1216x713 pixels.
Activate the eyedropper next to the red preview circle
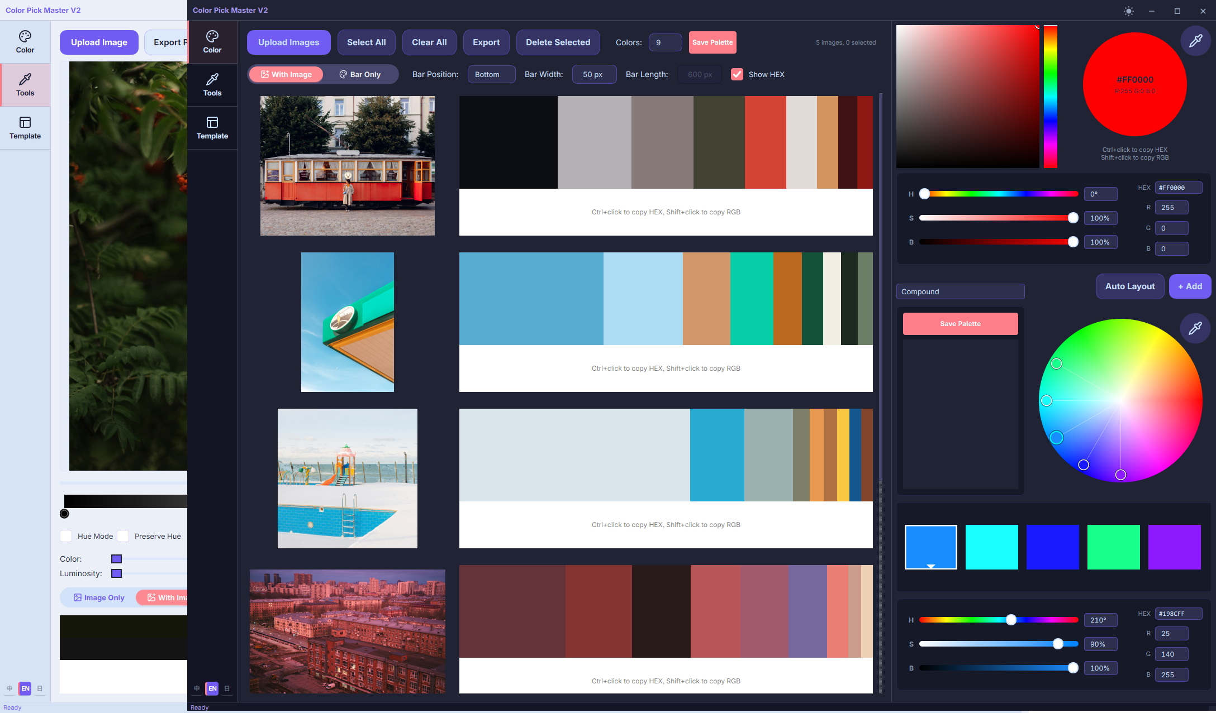pos(1196,40)
